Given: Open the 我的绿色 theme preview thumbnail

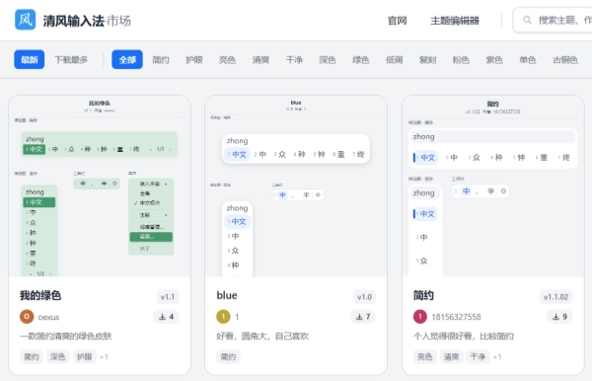Looking at the screenshot, I should pyautogui.click(x=100, y=187).
